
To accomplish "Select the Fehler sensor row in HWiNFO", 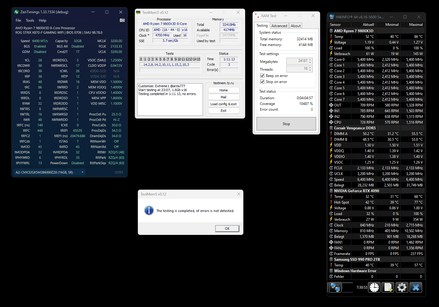I will pos(376,277).
